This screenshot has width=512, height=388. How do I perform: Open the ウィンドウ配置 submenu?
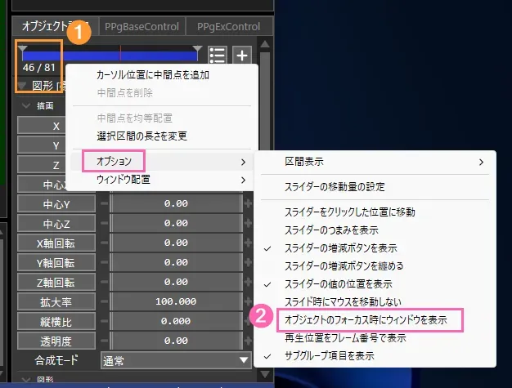point(162,180)
